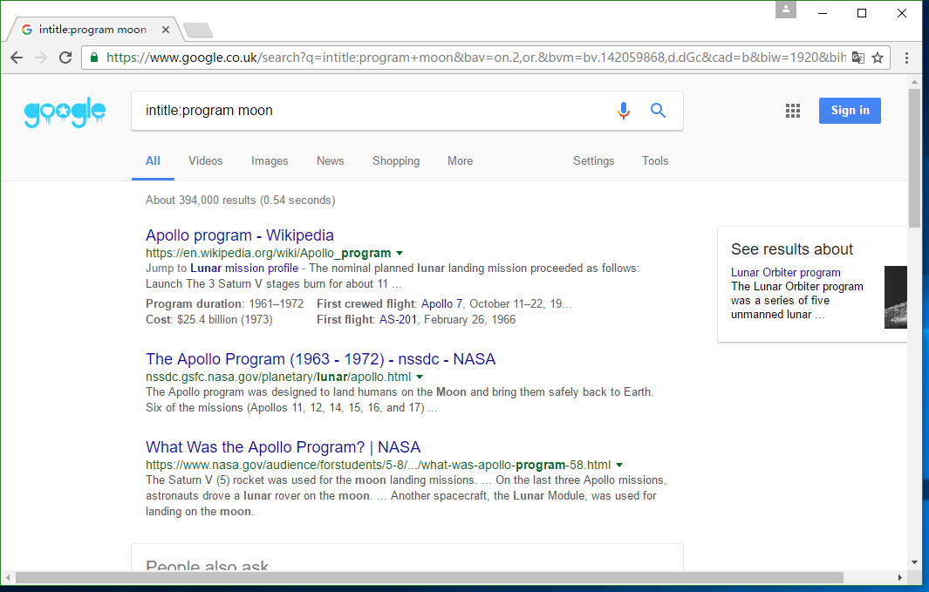929x592 pixels.
Task: Open the Chrome three-dot menu
Action: point(906,58)
